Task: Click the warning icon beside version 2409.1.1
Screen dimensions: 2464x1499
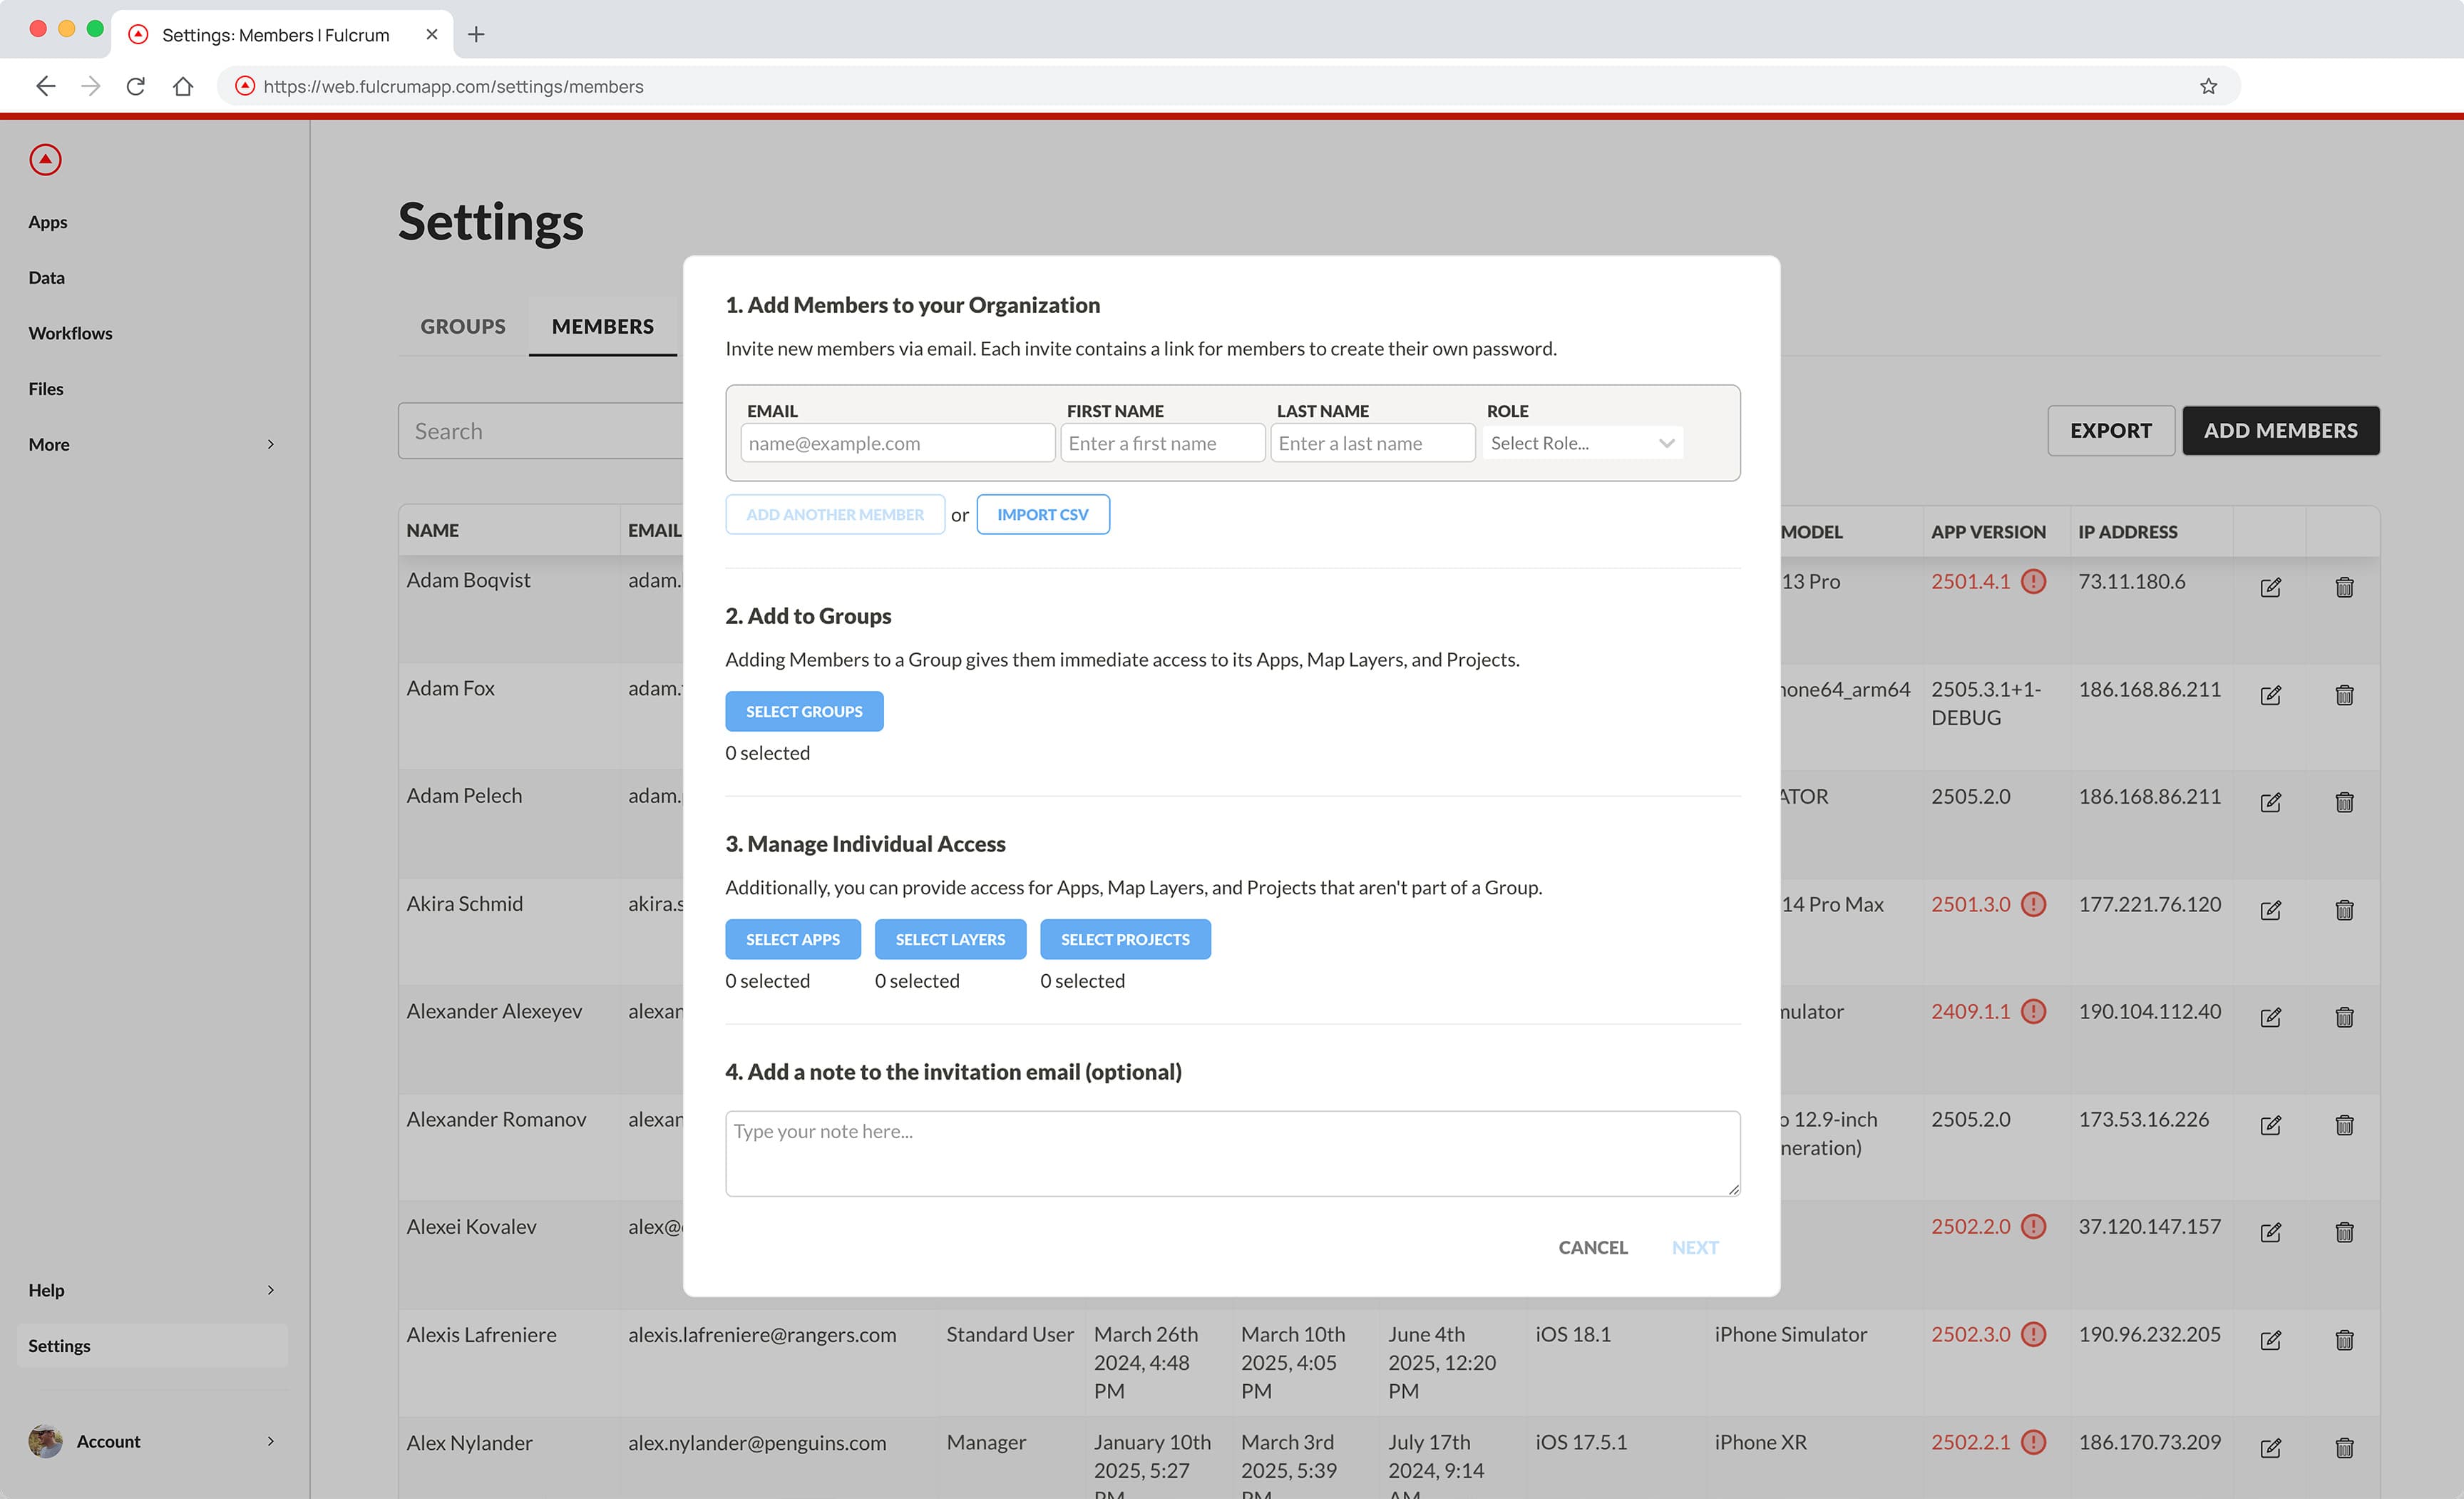Action: click(x=2033, y=1011)
